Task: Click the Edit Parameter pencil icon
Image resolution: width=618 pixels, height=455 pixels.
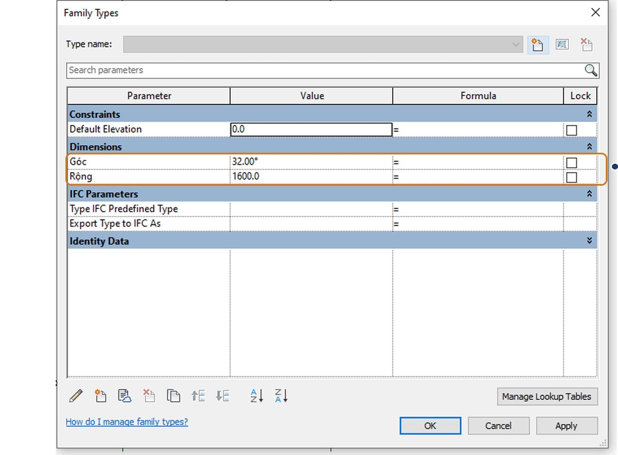Action: tap(76, 395)
